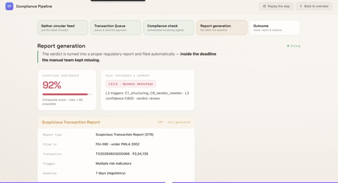Click the RULE TRIGGERED & SUMMARY label

point(127,76)
